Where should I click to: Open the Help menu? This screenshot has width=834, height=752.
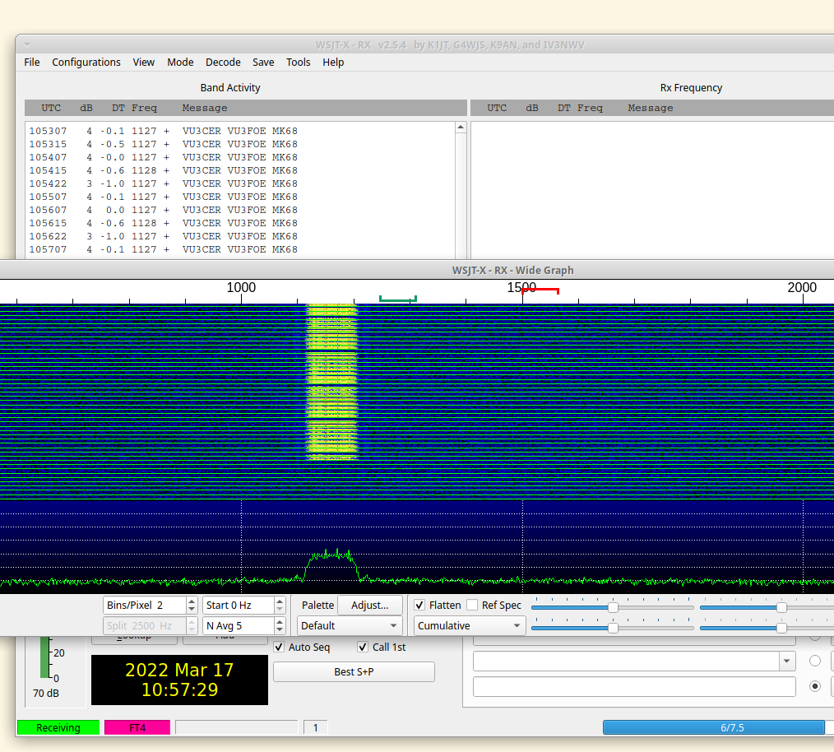click(333, 63)
